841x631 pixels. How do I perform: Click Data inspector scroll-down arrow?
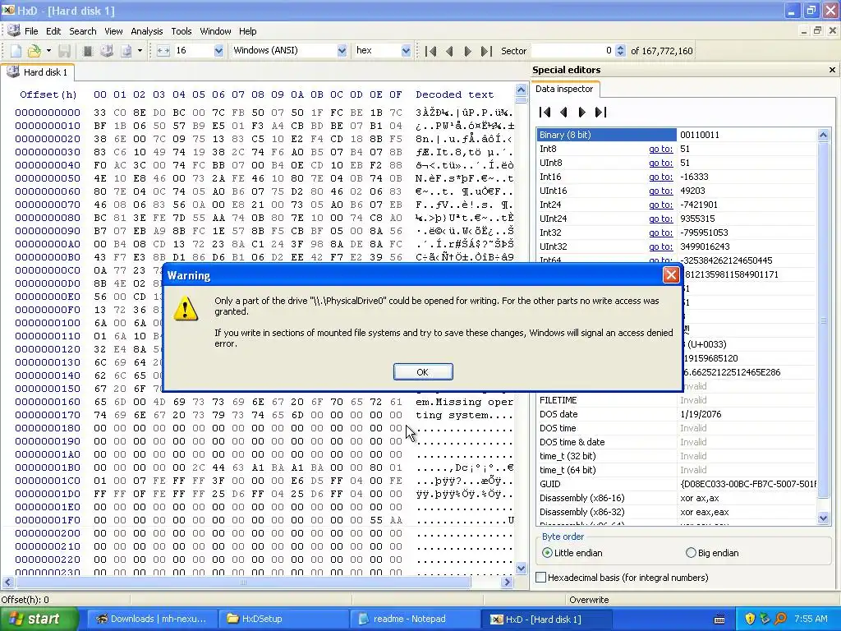(x=823, y=518)
